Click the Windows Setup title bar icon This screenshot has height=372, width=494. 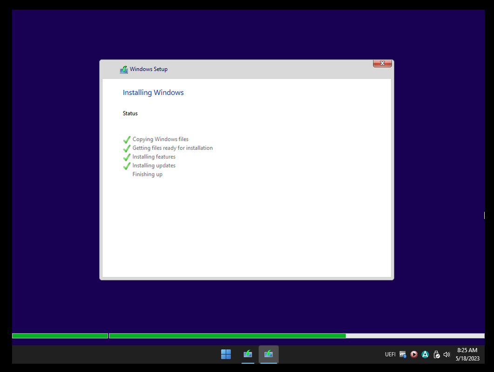coord(124,70)
